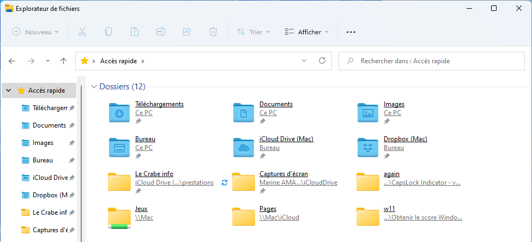532x242 pixels.
Task: Select the Pages folder icon
Action: 244,216
